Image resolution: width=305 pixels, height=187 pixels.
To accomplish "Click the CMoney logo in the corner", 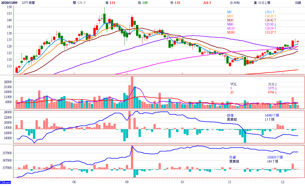I will pyautogui.click(x=6, y=182).
